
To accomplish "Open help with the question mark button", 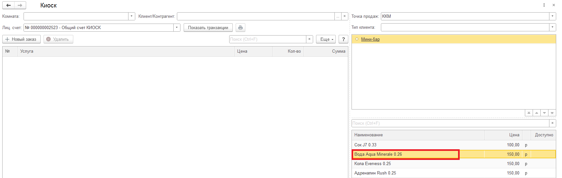I will coord(343,39).
